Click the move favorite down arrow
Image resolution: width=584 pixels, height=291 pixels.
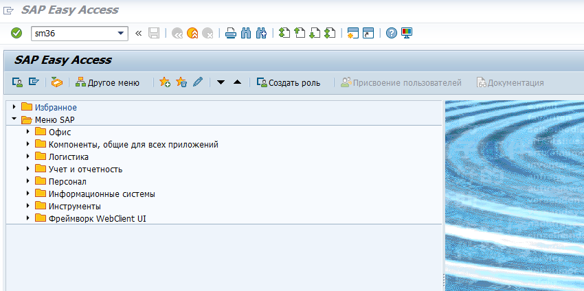click(221, 82)
